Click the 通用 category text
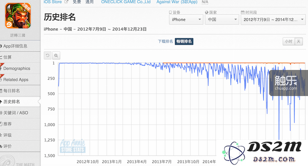The height and width of the screenshot is (166, 308). [89, 2]
